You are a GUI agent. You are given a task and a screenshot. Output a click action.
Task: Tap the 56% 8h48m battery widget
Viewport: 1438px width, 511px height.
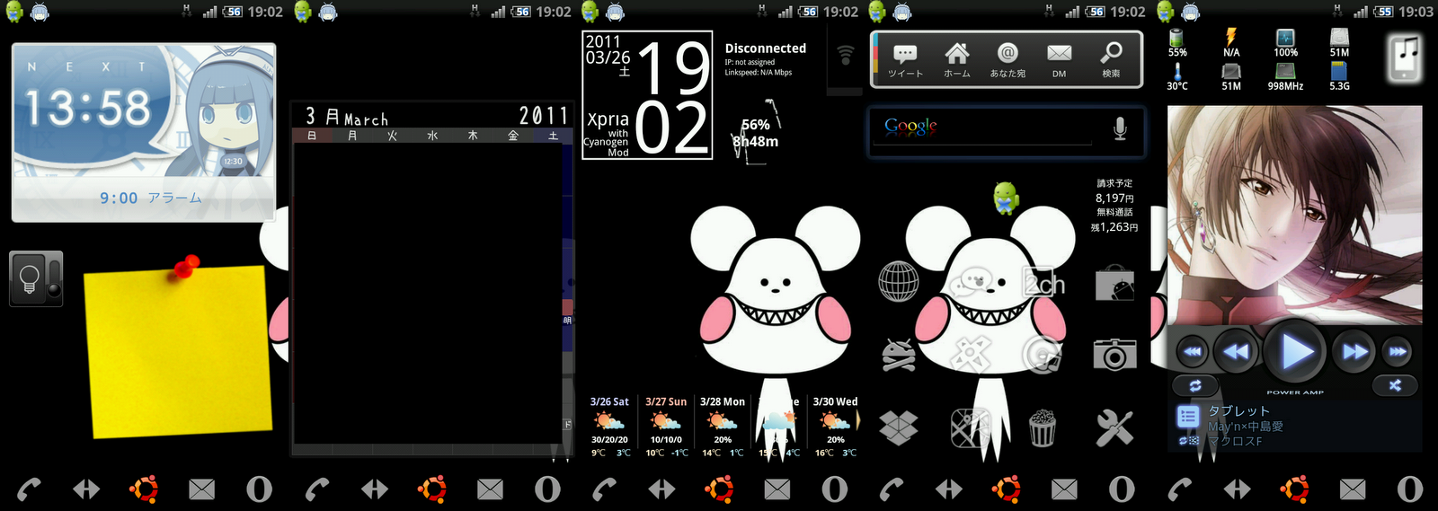point(755,133)
